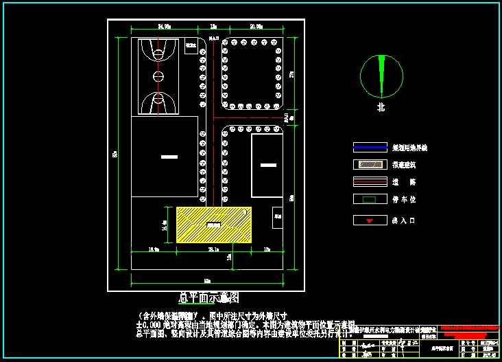Select the tall rectangular building on the right
The width and height of the screenshot is (502, 362).
(267, 166)
